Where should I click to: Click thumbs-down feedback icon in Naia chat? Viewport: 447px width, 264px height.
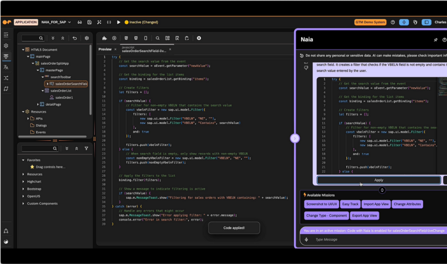[x=306, y=68]
